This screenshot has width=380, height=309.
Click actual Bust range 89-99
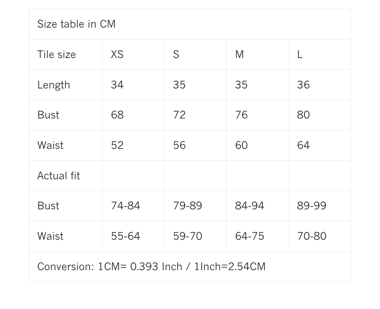[x=312, y=206]
